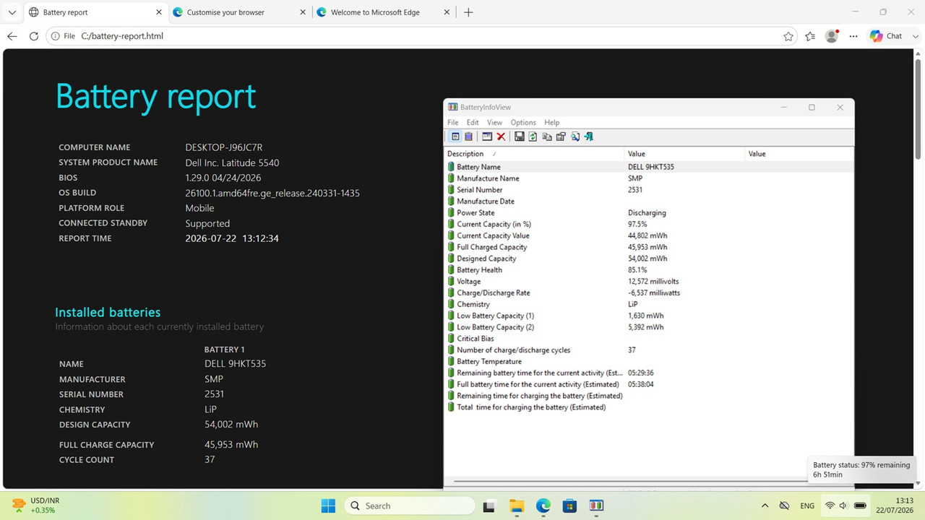Click the Find magnifier toolbar icon
Screen dimensions: 925x520
coord(575,136)
